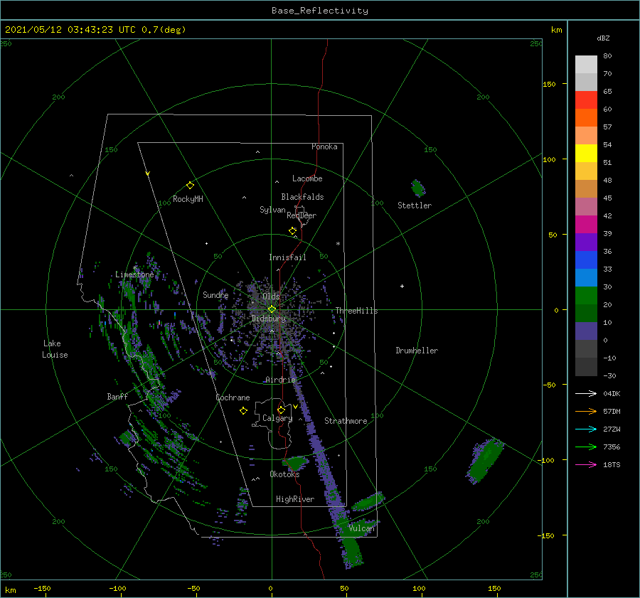Click the yellow diamond marker above RockyMH
Image resolution: width=640 pixels, height=598 pixels.
pos(190,186)
